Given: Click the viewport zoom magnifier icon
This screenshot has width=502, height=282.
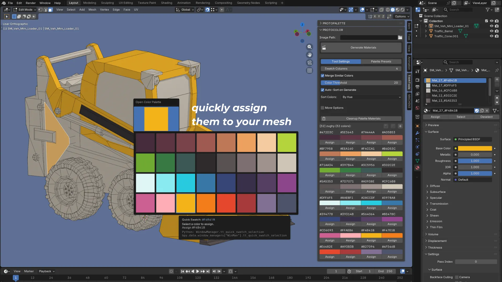Looking at the screenshot, I should [310, 47].
